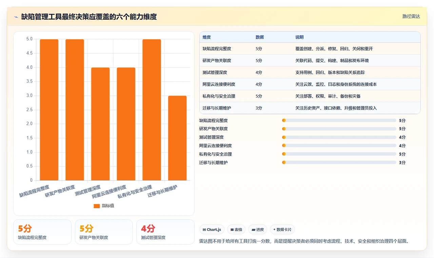Click description 关注历史资产、接口依赖、升级和管理员投入
434x258 pixels.
pos(336,108)
